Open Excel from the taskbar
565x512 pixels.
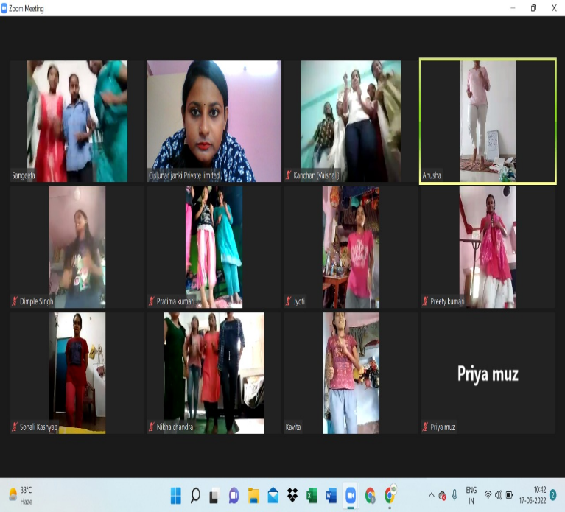pyautogui.click(x=312, y=495)
